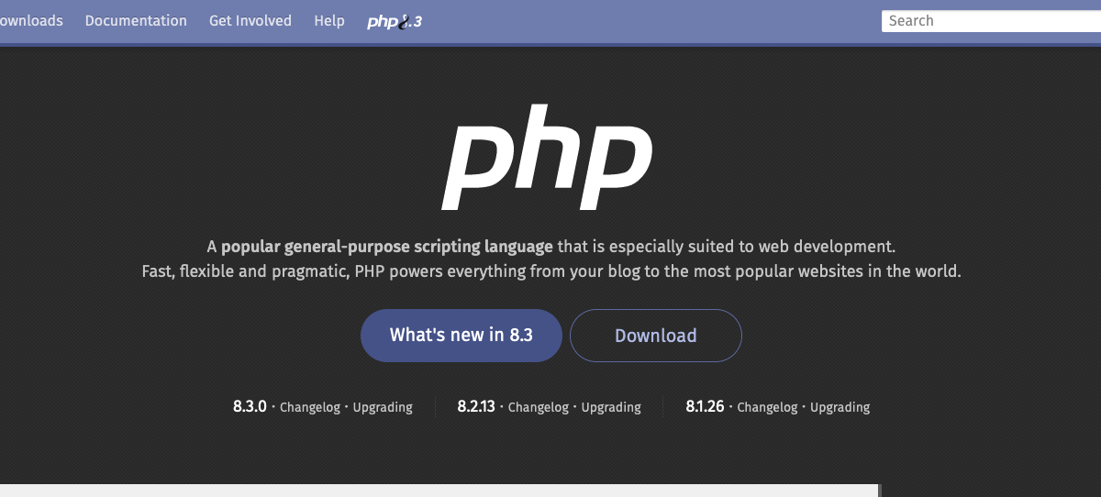Click the What's new in 8.3 button
Viewport: 1101px width, 497px height.
[x=462, y=335]
